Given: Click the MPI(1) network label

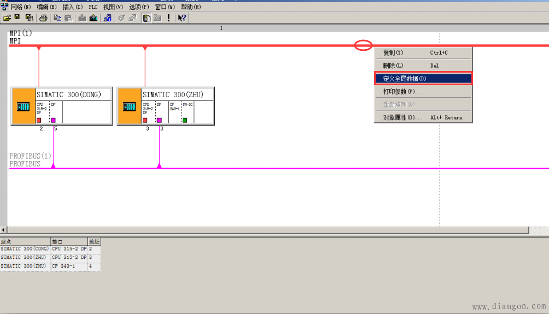Looking at the screenshot, I should click(x=20, y=33).
